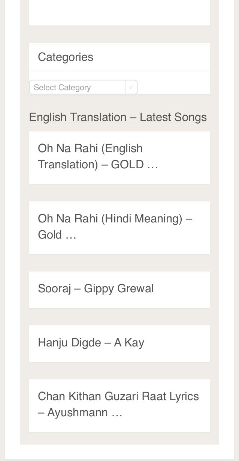The height and width of the screenshot is (461, 239).
Task: Open Chan Kithan Guzari Raat Lyrics link
Action: (118, 404)
